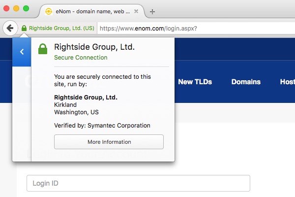295x197 pixels.
Task: Maximize the window with the green button
Action: [x=26, y=8]
